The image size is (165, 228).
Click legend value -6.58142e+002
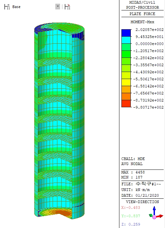(149, 86)
